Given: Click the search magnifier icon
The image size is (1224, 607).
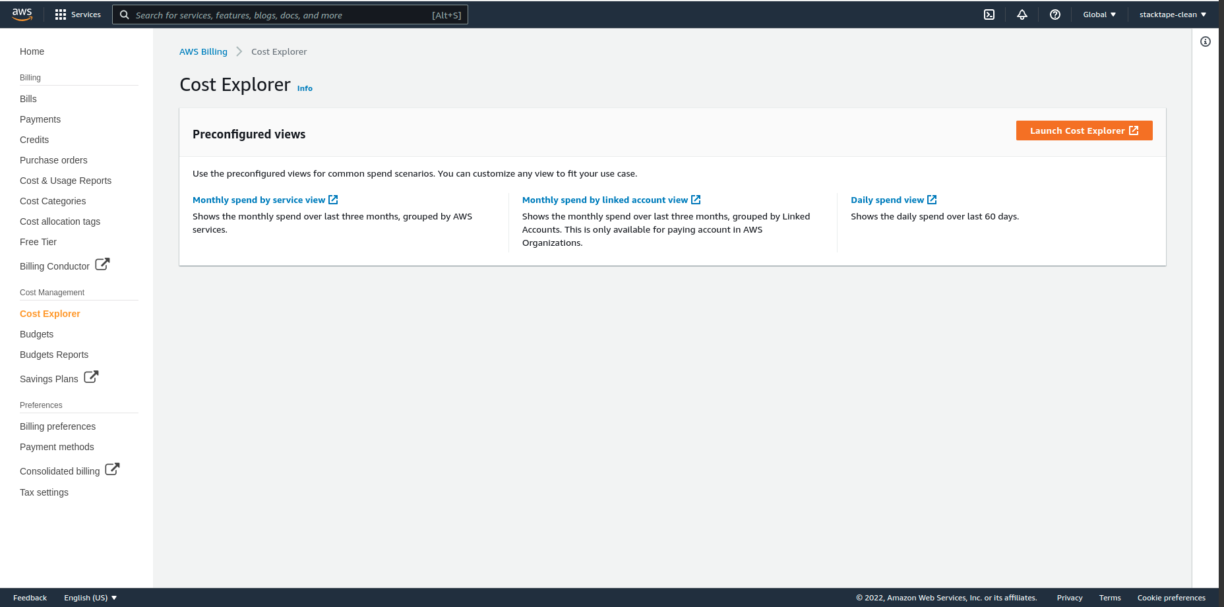Looking at the screenshot, I should click(124, 14).
